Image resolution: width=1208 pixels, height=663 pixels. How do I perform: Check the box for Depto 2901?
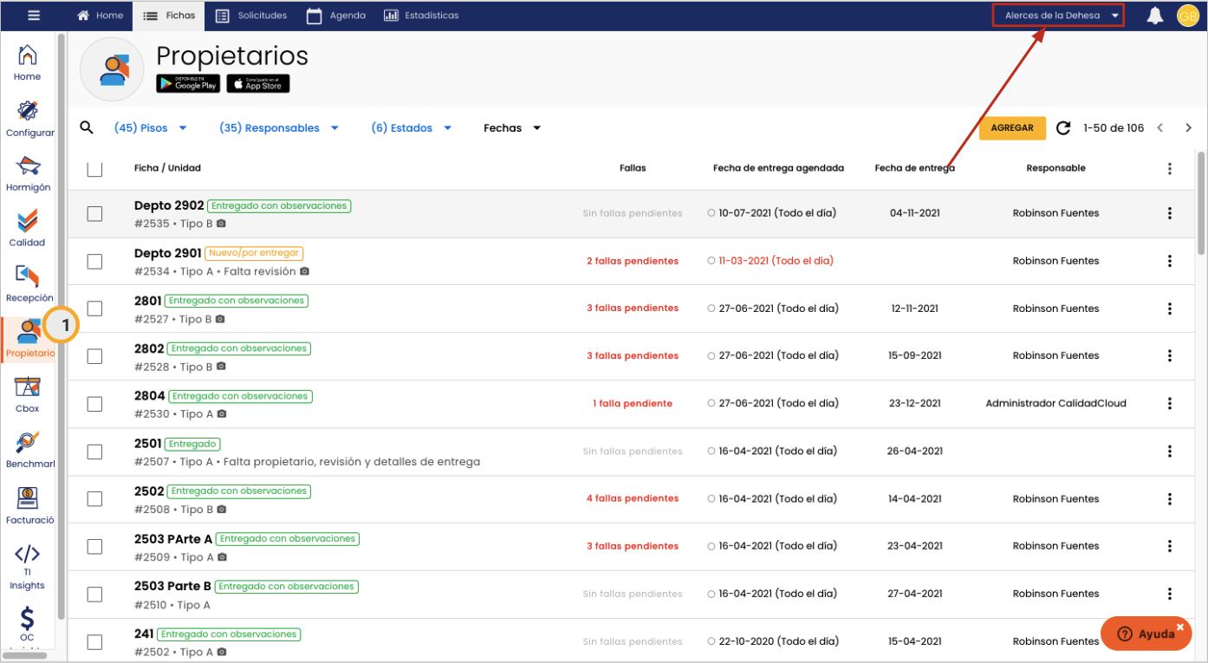[x=94, y=261]
